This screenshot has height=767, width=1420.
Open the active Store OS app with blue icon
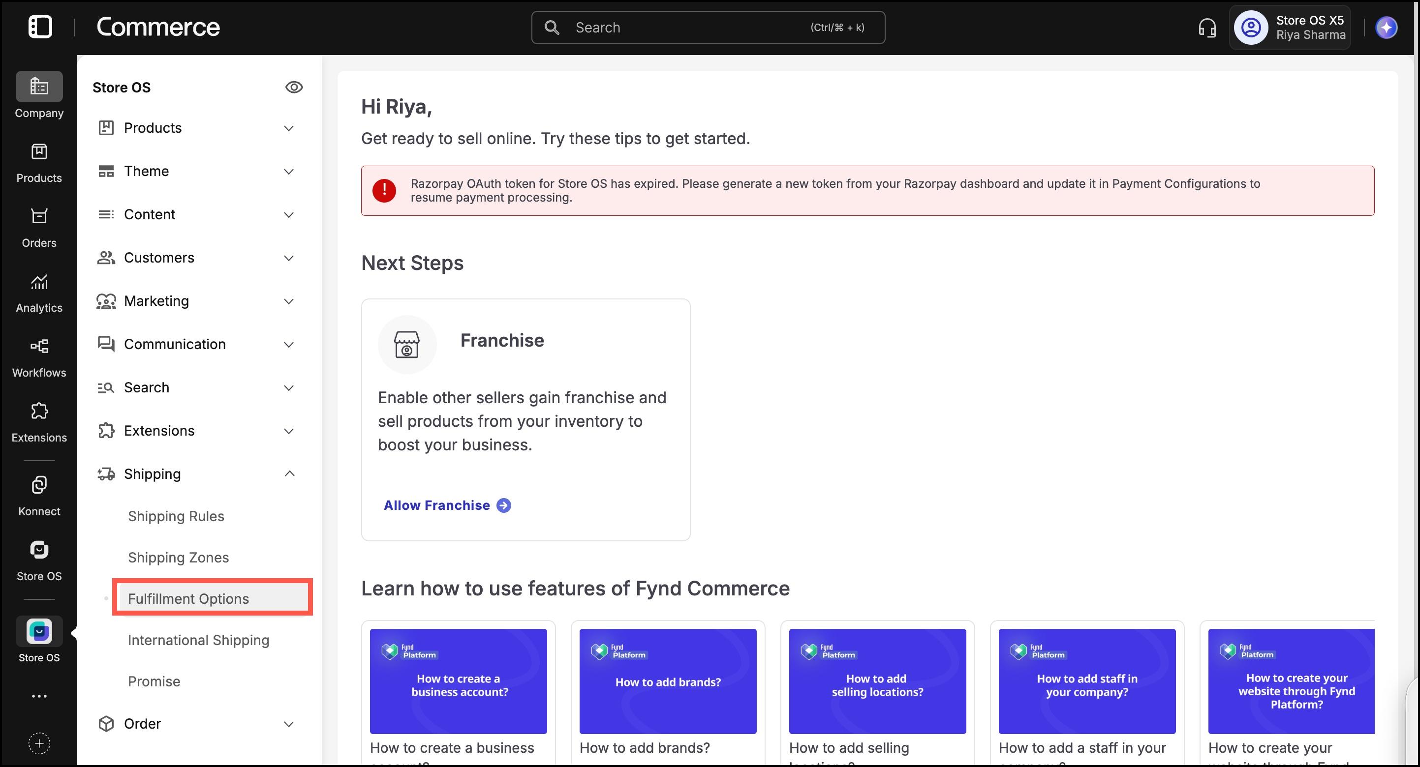pos(39,631)
